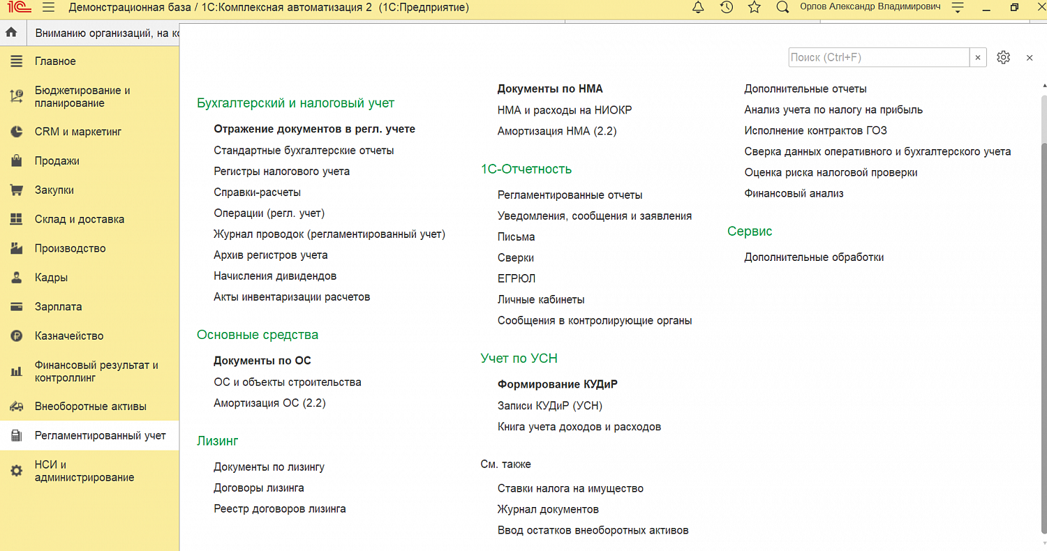
Task: Open Реестр договоров лизинга
Action: click(280, 509)
